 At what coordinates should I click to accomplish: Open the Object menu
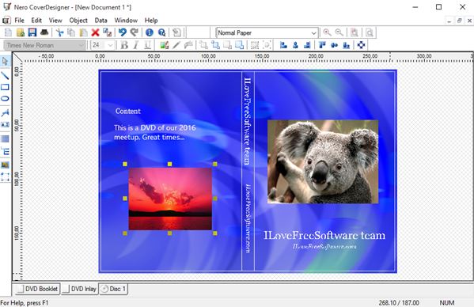[x=78, y=21]
